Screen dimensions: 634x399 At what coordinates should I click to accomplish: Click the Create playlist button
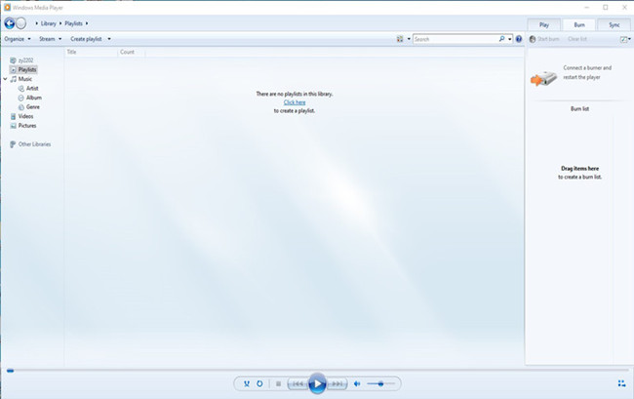(x=86, y=39)
